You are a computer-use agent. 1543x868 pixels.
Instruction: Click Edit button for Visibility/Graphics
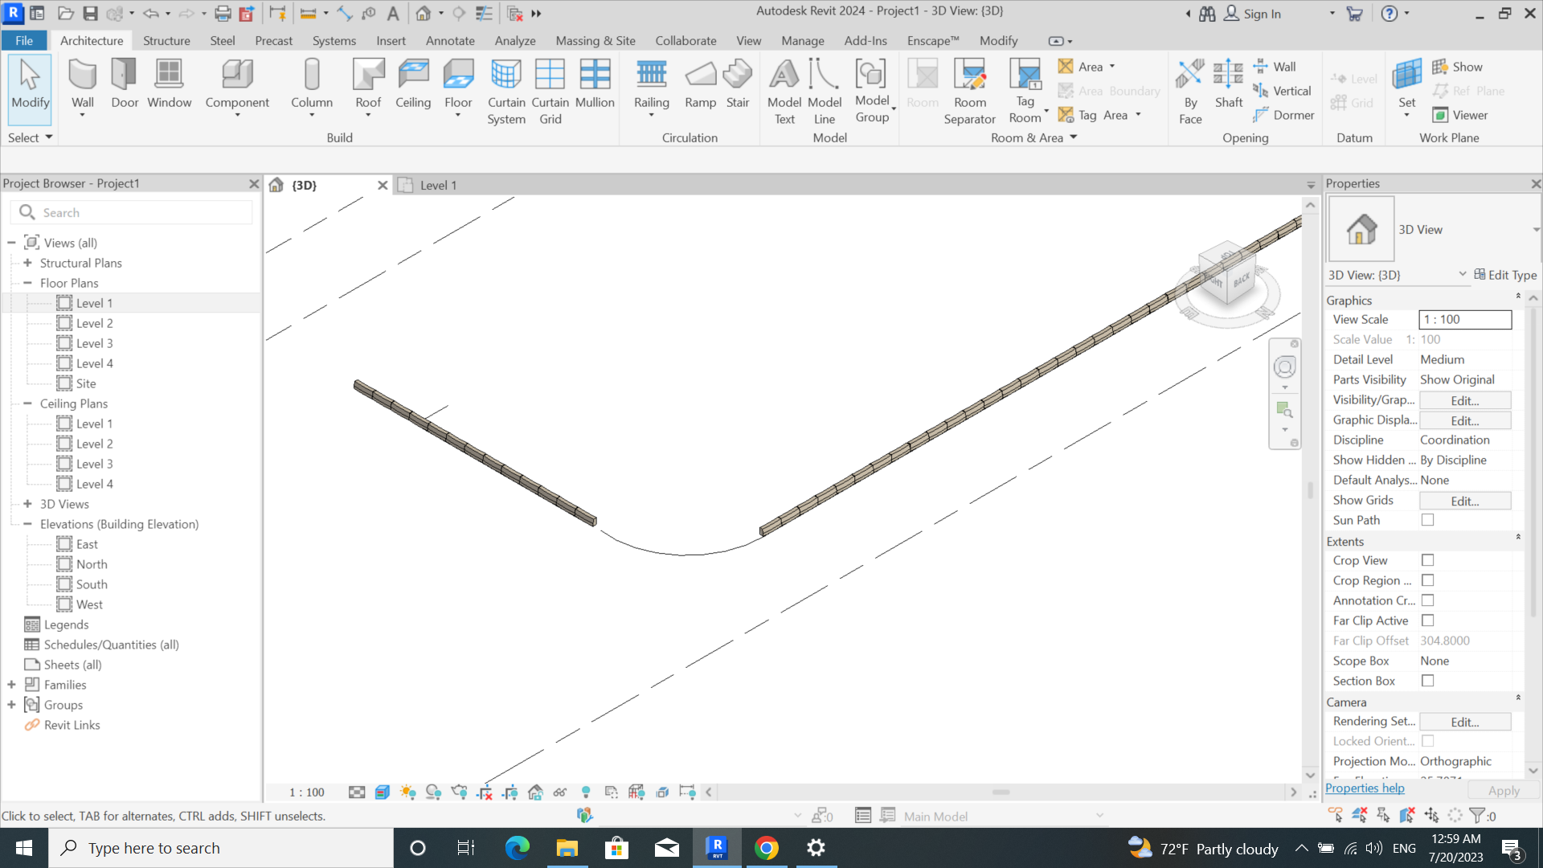click(x=1464, y=399)
